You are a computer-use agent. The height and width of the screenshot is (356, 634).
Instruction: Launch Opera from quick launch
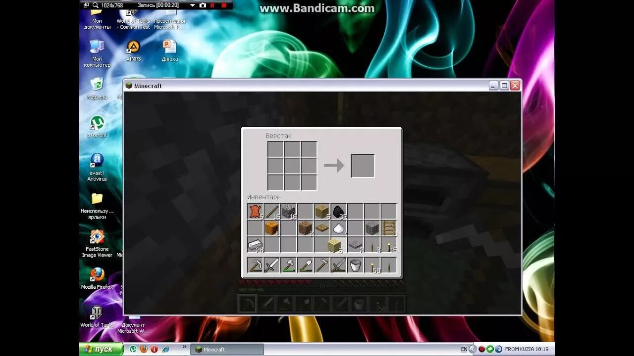tap(155, 349)
